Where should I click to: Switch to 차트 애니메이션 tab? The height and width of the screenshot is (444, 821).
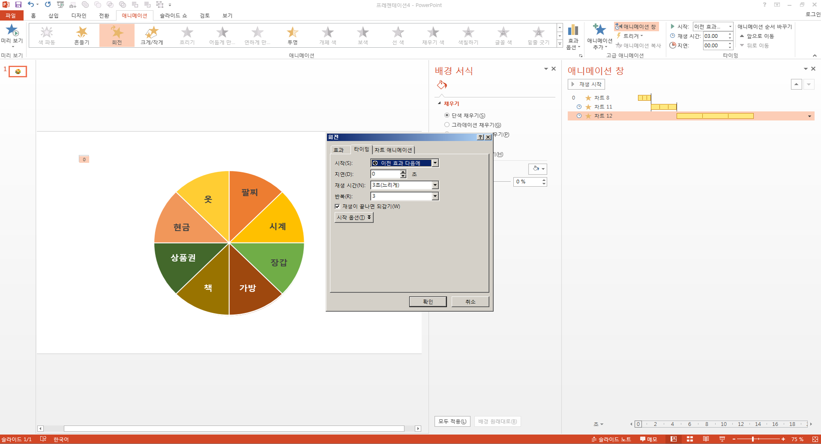393,150
